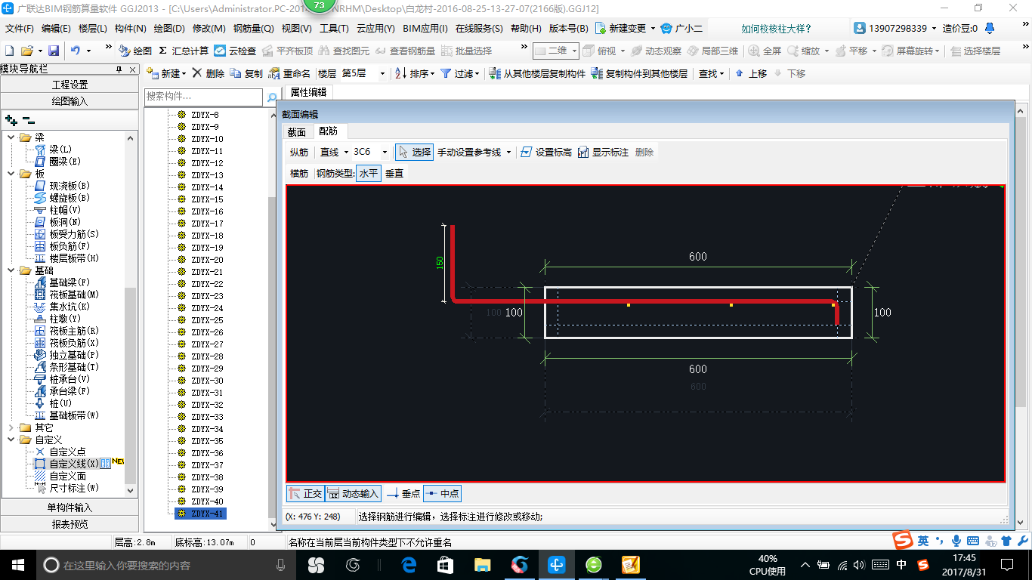Click 从其他楼层复制构件 button
1032x580 pixels.
tap(537, 73)
